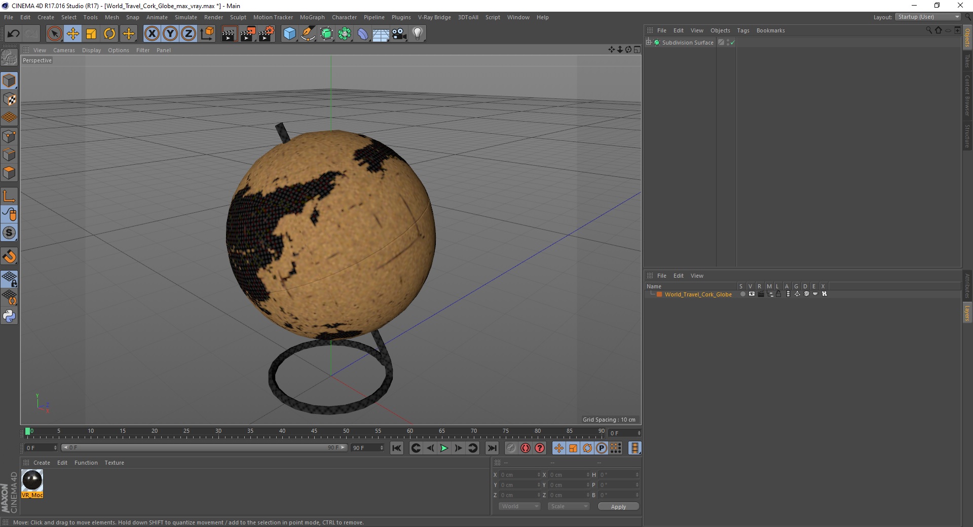Screen dimensions: 973x527
Task: Open the viewport Cameras menu
Action: click(64, 50)
